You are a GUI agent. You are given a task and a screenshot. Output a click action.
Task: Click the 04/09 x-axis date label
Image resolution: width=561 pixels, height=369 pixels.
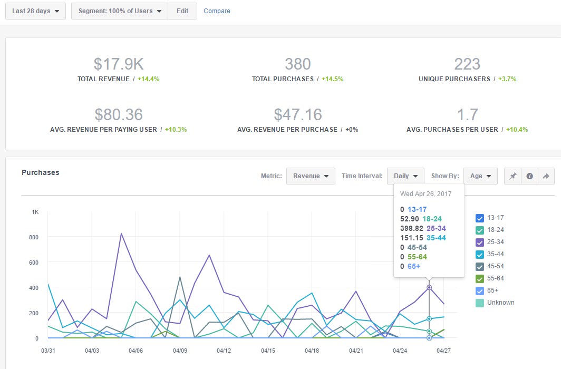(x=180, y=351)
